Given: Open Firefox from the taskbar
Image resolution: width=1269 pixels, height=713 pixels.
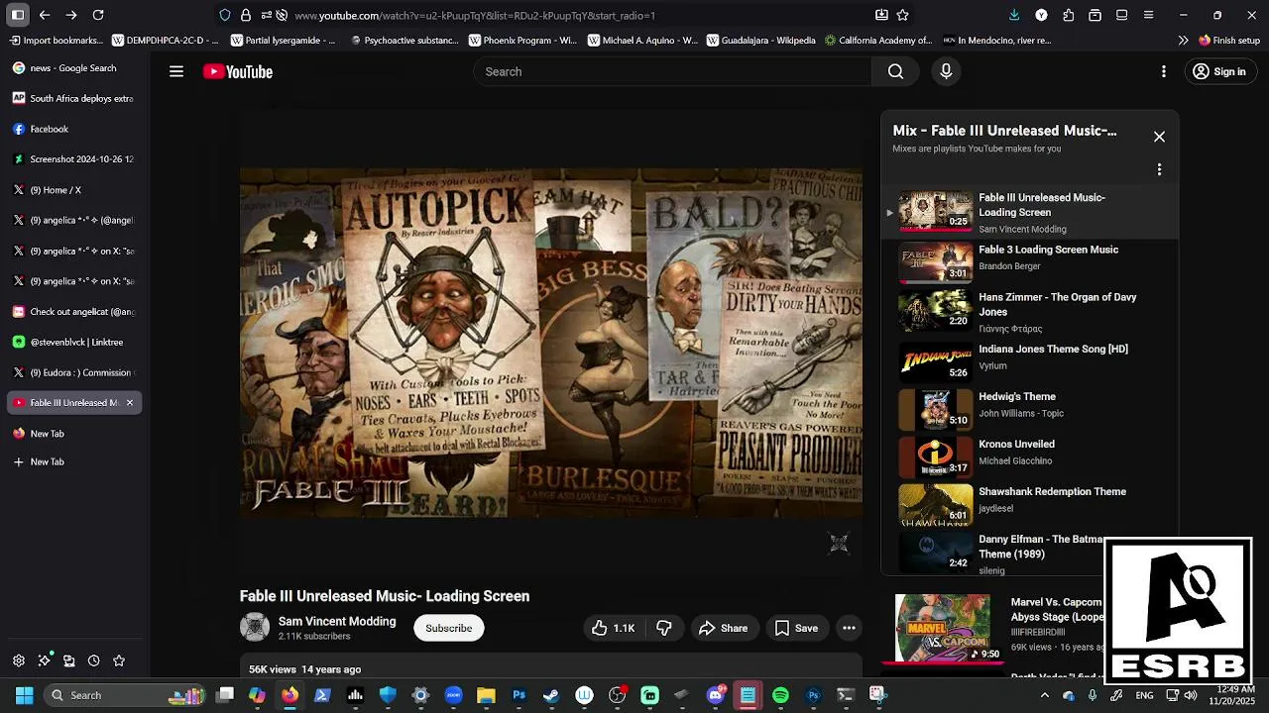Looking at the screenshot, I should (x=289, y=695).
